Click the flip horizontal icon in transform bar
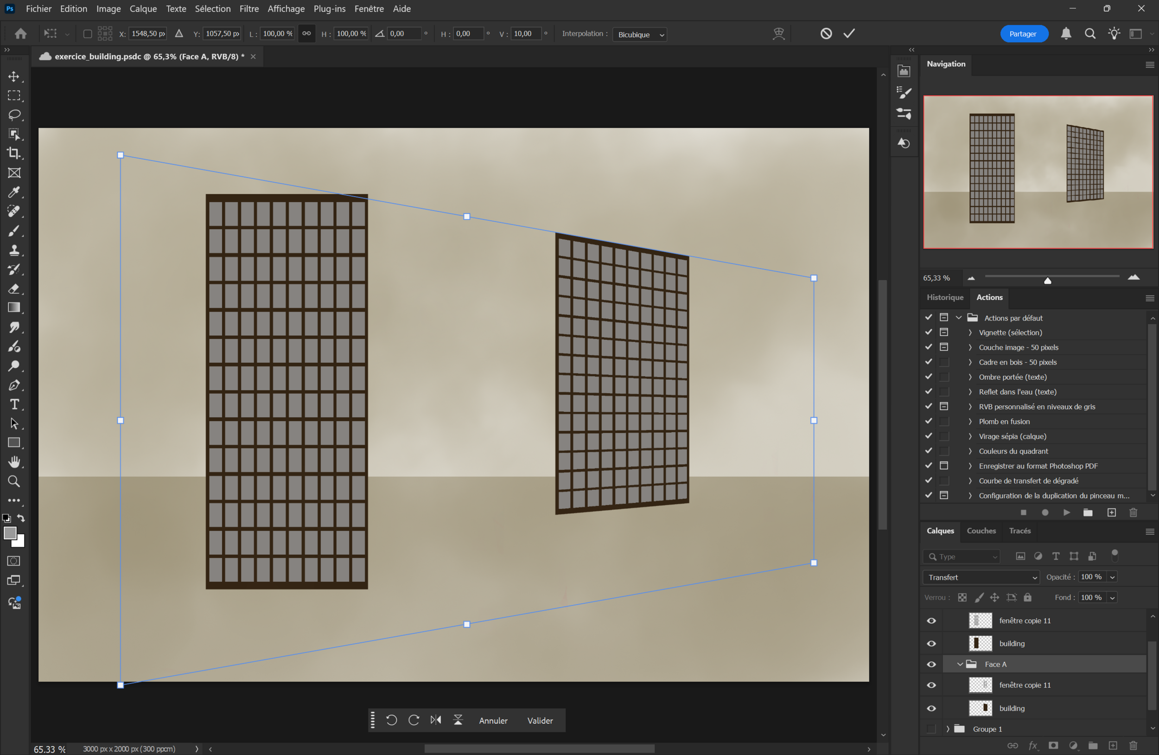 pos(435,720)
